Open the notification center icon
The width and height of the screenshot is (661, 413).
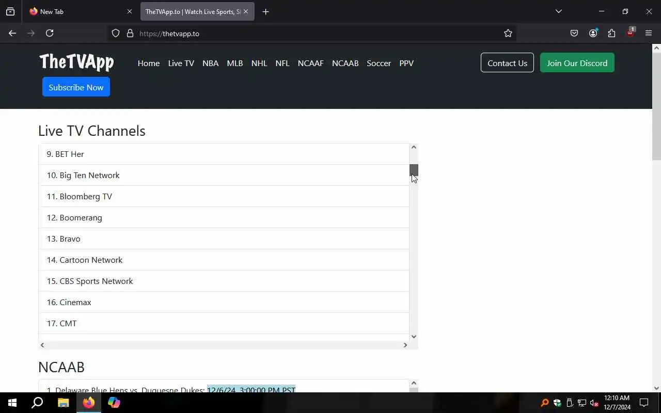click(644, 403)
